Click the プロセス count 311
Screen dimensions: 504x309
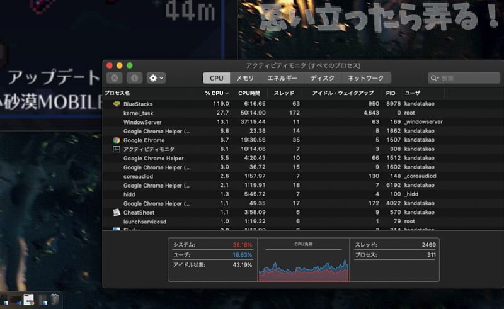[432, 255]
